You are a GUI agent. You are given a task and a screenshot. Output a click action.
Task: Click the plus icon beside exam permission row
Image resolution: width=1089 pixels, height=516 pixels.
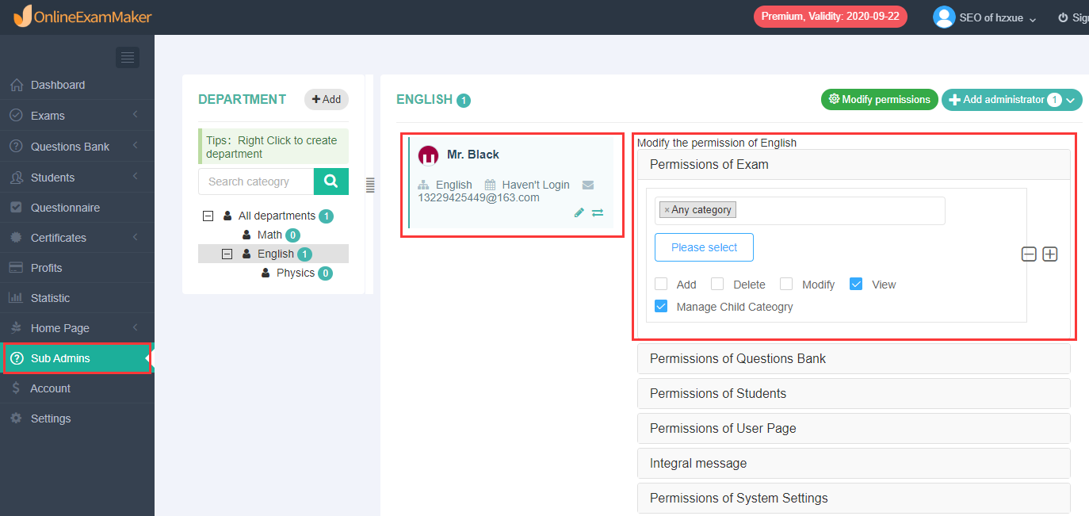pyautogui.click(x=1050, y=254)
